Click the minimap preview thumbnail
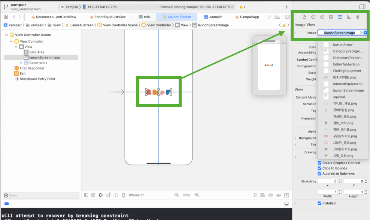Image resolution: width=370 pixels, height=220 pixels. pyautogui.click(x=269, y=65)
